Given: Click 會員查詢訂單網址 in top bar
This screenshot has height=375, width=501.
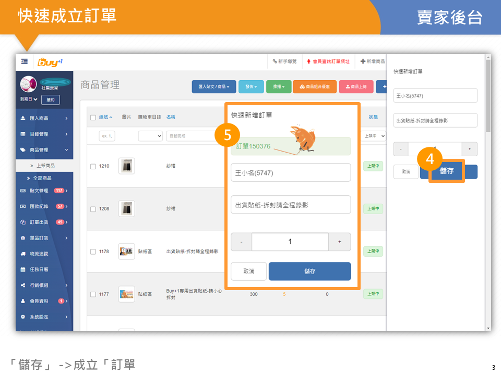Looking at the screenshot, I should [x=328, y=61].
